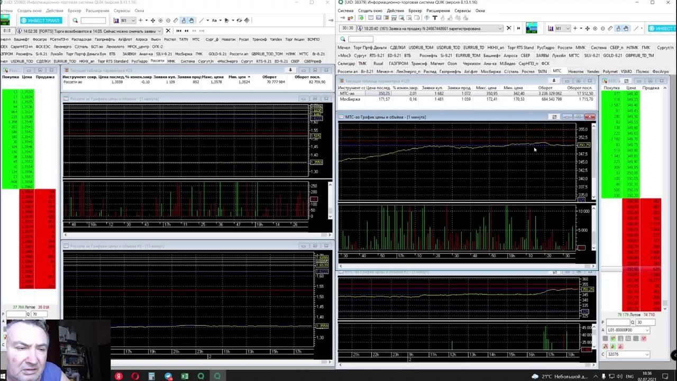Open the Создать окно menu in right window

tap(370, 11)
